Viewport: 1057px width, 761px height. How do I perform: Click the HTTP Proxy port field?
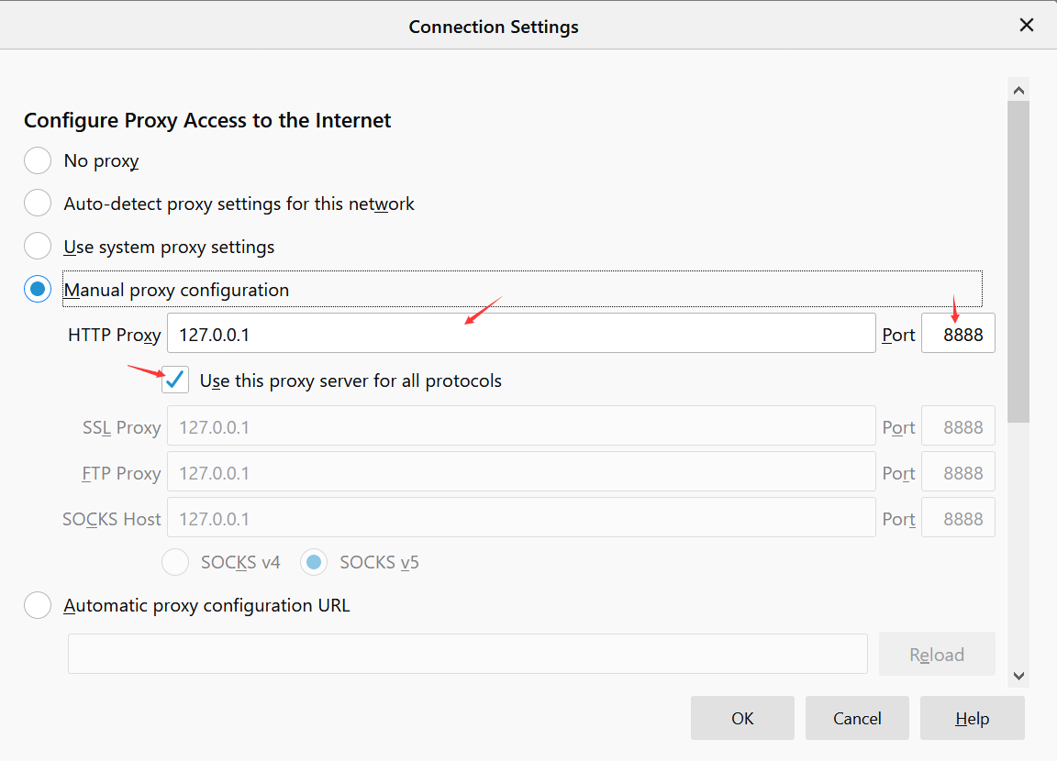pos(958,335)
